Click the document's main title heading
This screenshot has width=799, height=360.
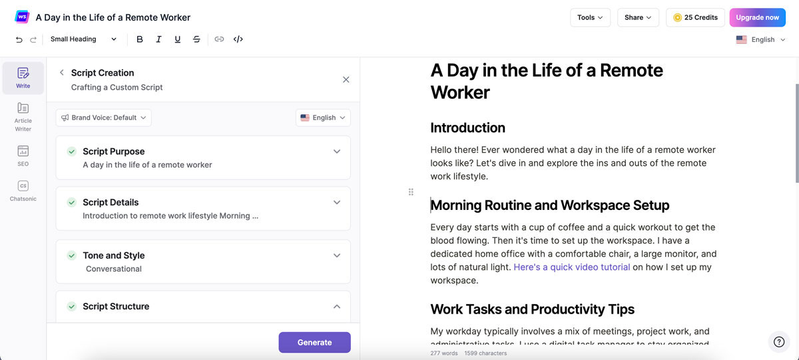click(x=547, y=81)
